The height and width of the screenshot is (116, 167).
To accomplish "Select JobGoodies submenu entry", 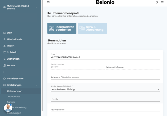I will [x=13, y=97].
